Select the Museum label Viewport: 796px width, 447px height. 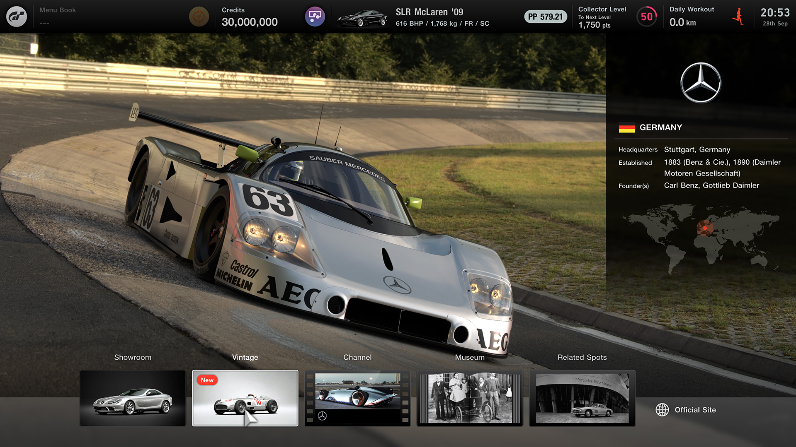pos(470,357)
